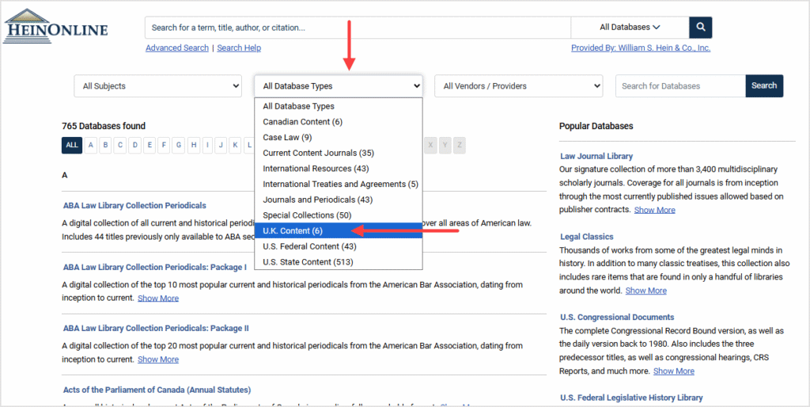This screenshot has width=810, height=407.
Task: Filter databases by letter C
Action: [x=120, y=146]
